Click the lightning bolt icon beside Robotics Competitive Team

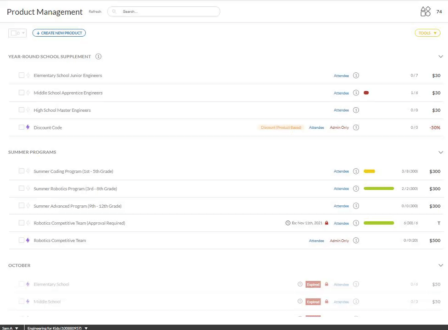(x=28, y=241)
